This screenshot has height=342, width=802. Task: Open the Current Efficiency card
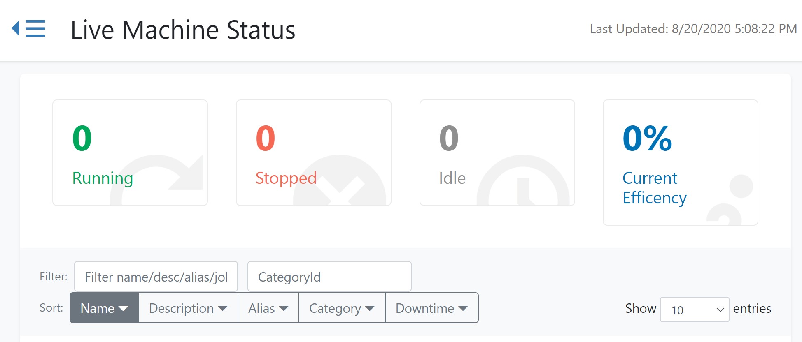(681, 162)
